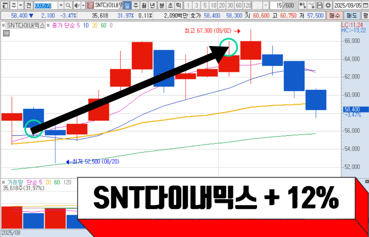This screenshot has height=237, width=369.
Task: Click the grid table icon below chart title
Action: pos(6,33)
